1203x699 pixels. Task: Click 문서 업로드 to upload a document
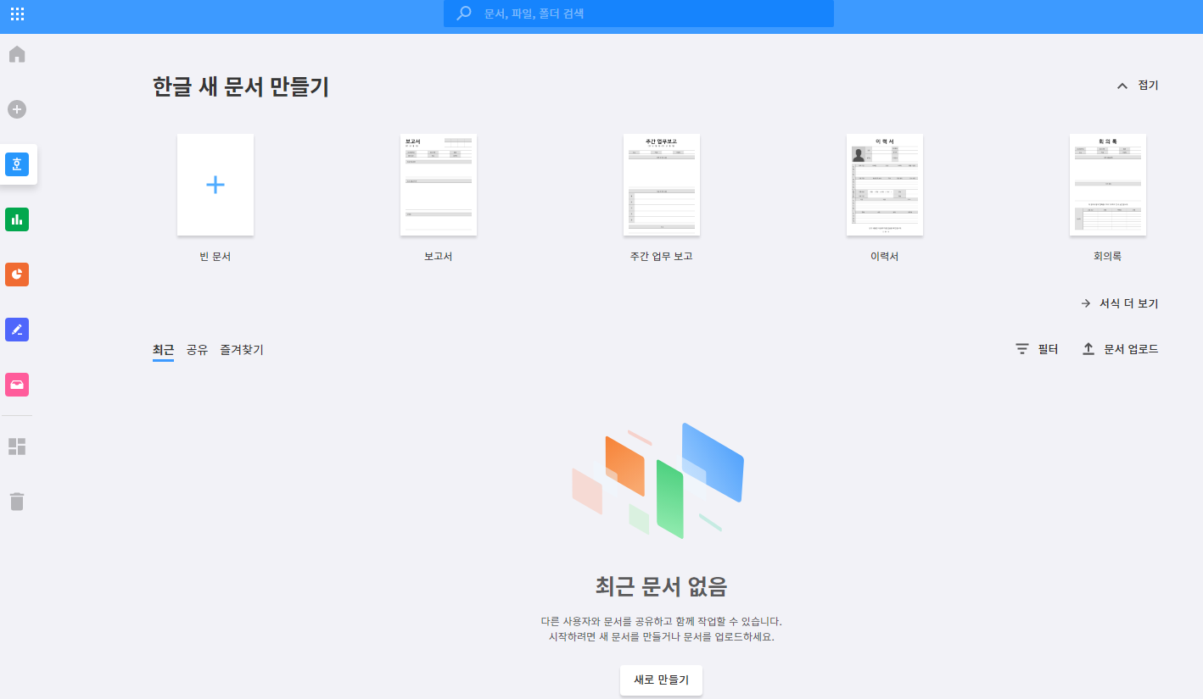pos(1122,348)
